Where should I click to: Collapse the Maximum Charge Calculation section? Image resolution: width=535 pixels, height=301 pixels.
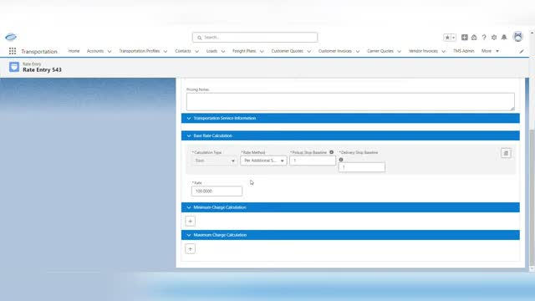coord(189,235)
